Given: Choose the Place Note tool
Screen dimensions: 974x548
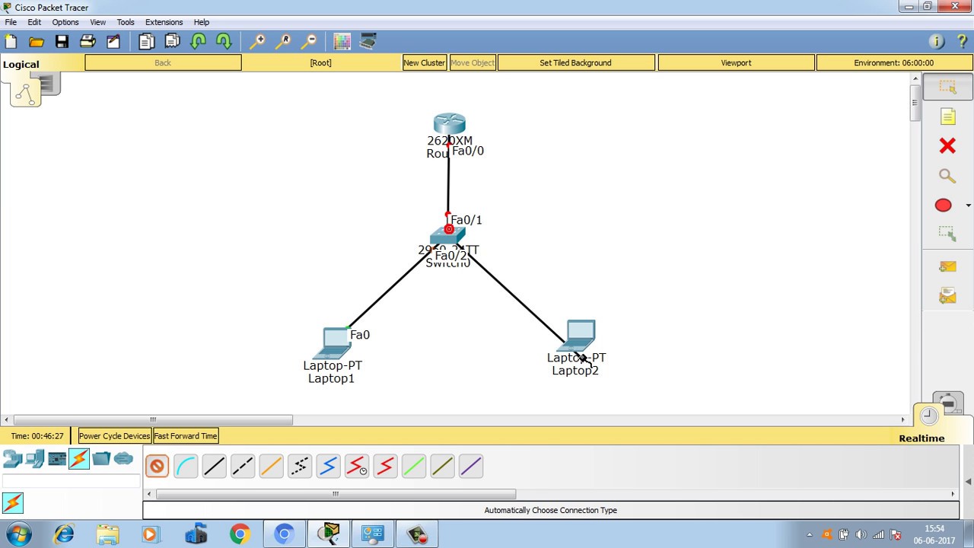Looking at the screenshot, I should pos(947,116).
